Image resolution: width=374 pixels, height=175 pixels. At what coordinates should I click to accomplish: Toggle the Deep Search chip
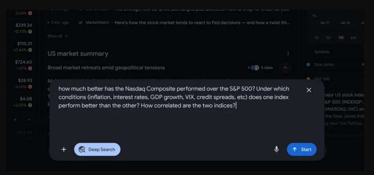(97, 149)
